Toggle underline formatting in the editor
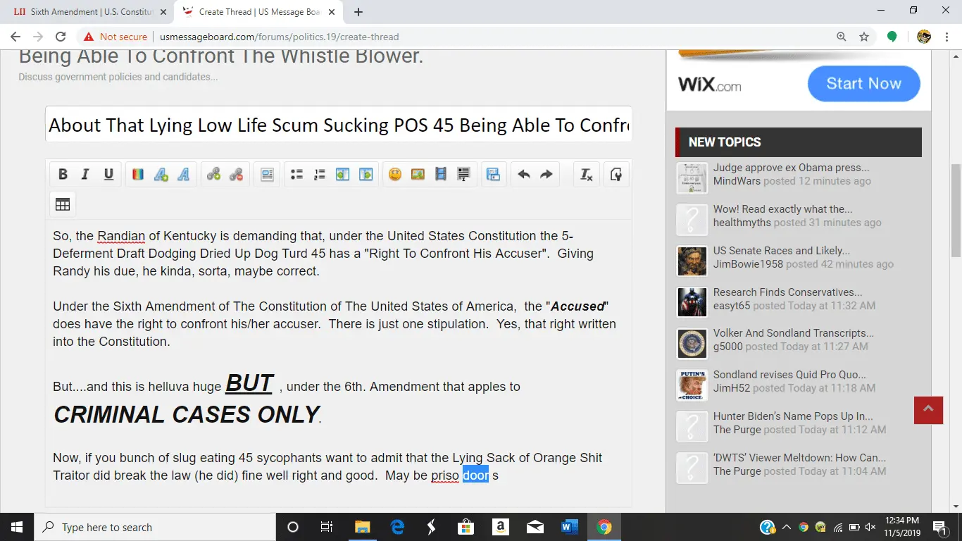The height and width of the screenshot is (541, 962). point(108,175)
